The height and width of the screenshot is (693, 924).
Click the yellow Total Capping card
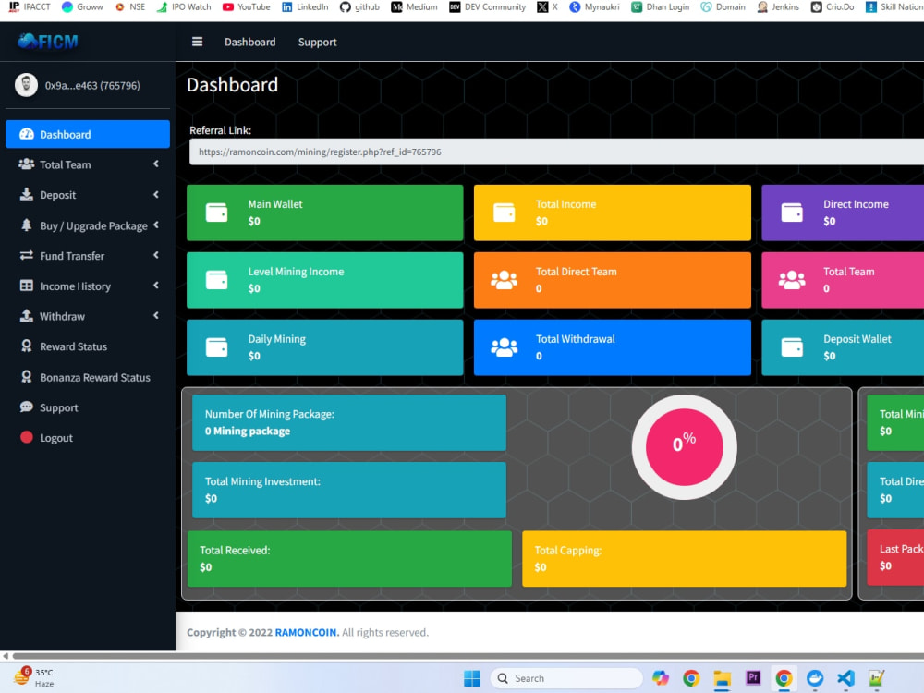[x=684, y=559]
